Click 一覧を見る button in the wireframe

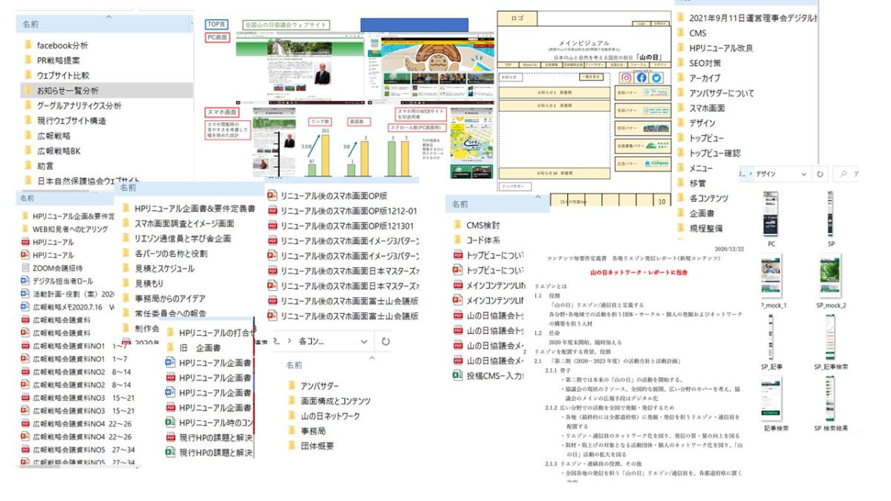pos(590,76)
